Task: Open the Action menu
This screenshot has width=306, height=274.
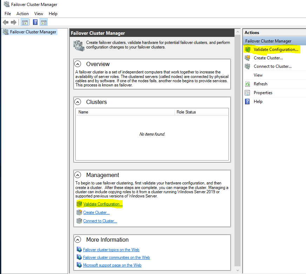Action: (22, 14)
